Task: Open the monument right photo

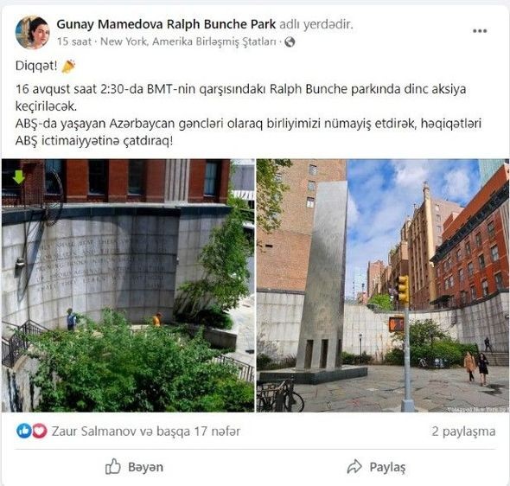Action: 382,285
